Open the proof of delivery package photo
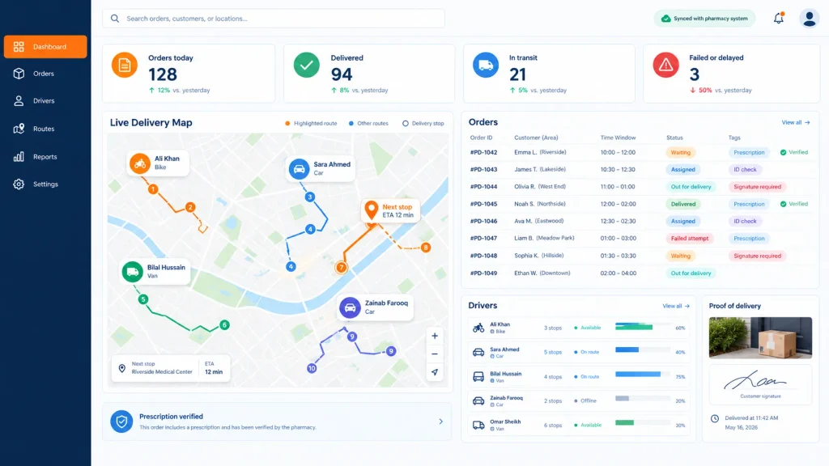Viewport: 829px width, 466px height. tap(760, 337)
